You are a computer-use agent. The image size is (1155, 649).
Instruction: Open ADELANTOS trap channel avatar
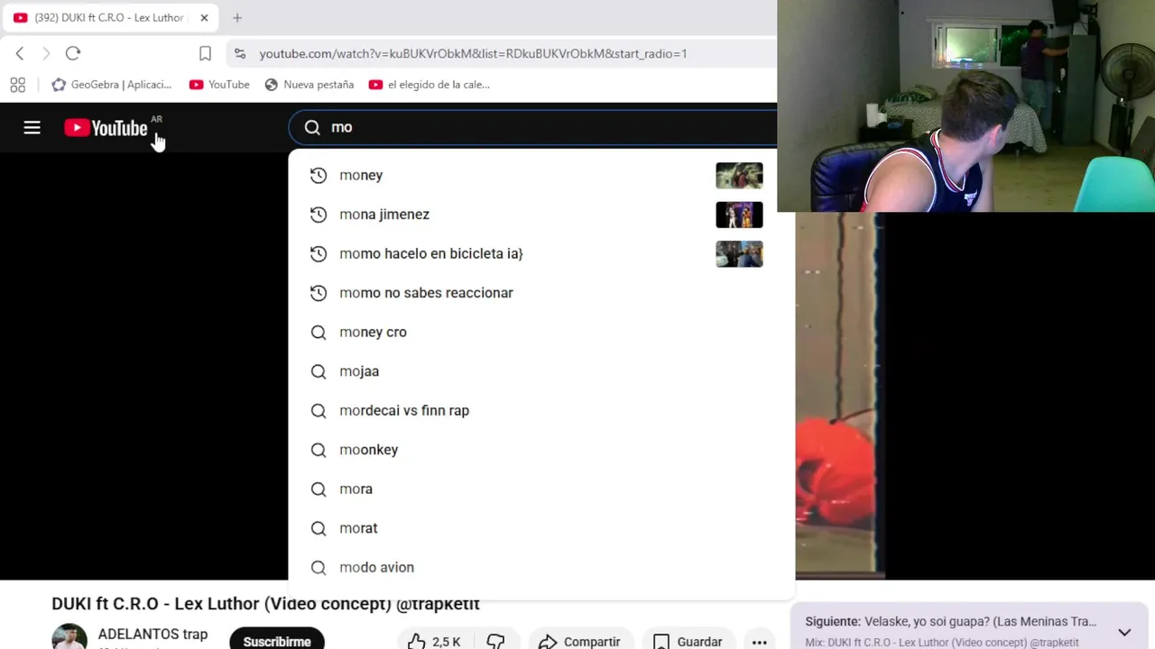point(69,636)
